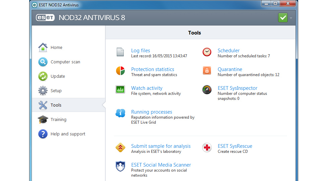Viewport: 322px width, 181px height.
Task: Expand the dropdown arrow beside status checkmark
Action: (291, 18)
